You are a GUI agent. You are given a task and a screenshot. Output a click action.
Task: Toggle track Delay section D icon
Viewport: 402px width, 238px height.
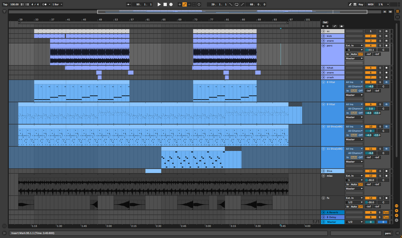coord(397,220)
